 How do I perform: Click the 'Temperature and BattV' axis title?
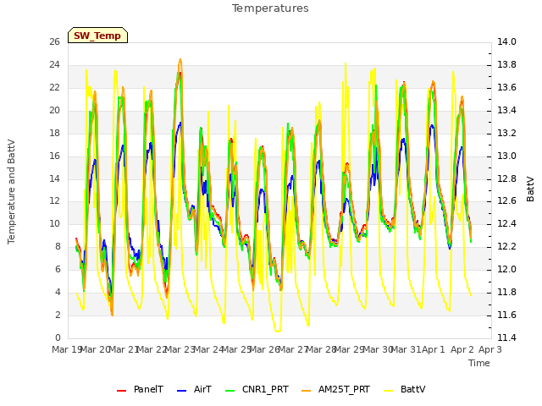click(11, 192)
